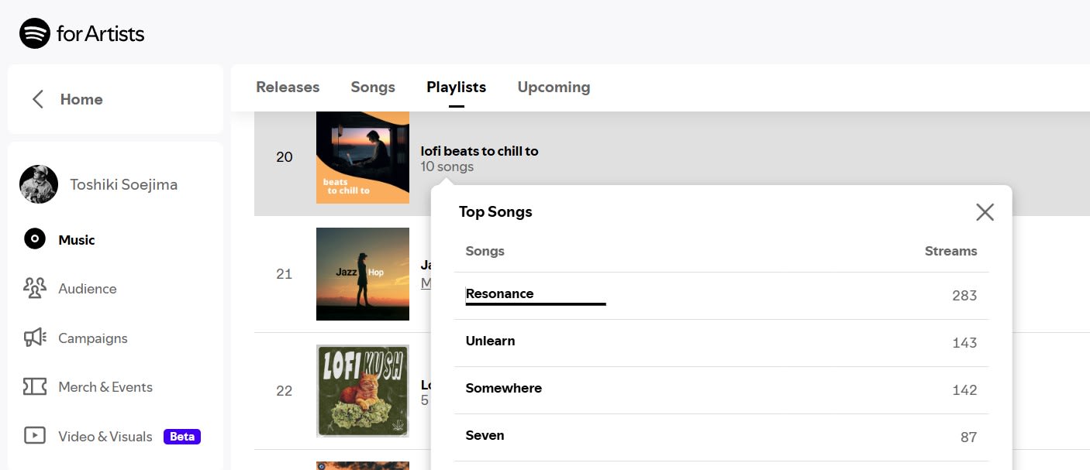Click the Somewhere song title
This screenshot has height=470, width=1090.
point(503,388)
